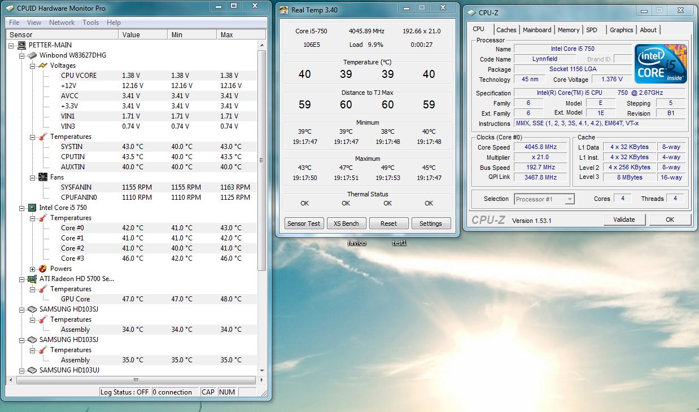Click the scroll down arrow of sensor list
Screen dimensions: 699x412
point(261,371)
